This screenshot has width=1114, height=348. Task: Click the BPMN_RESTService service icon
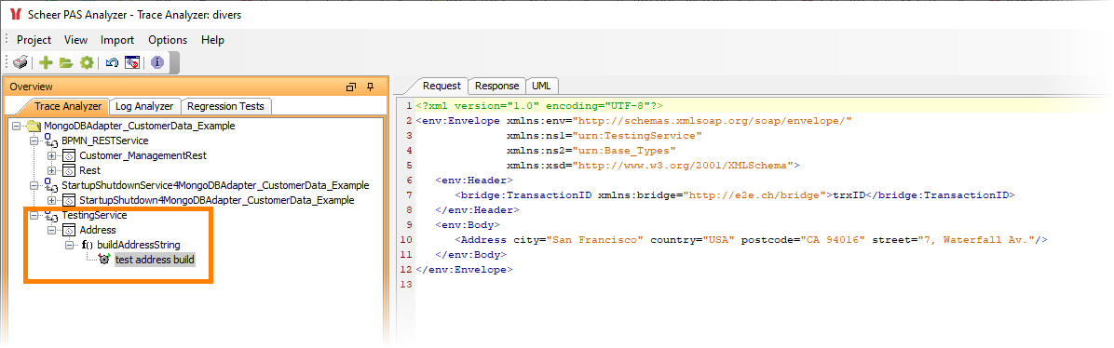[51, 141]
